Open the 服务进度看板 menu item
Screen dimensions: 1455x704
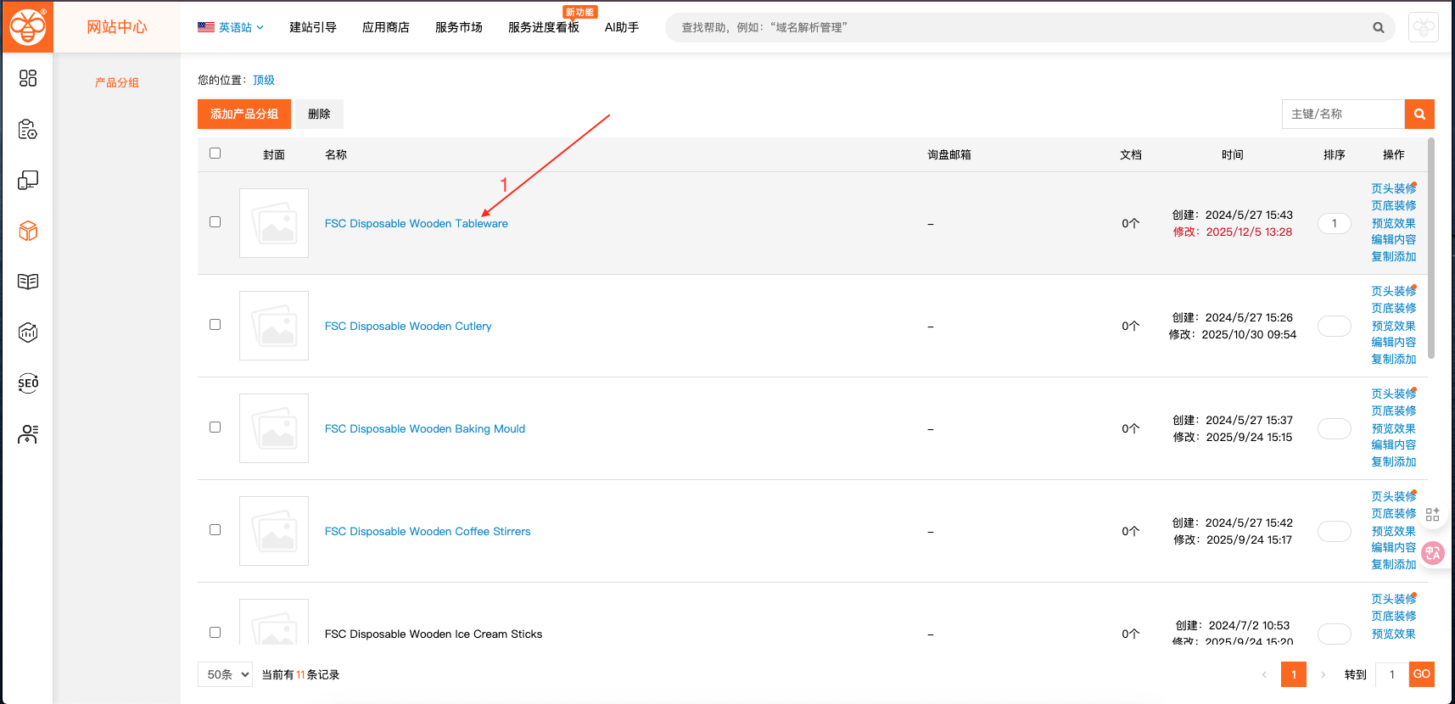coord(543,27)
